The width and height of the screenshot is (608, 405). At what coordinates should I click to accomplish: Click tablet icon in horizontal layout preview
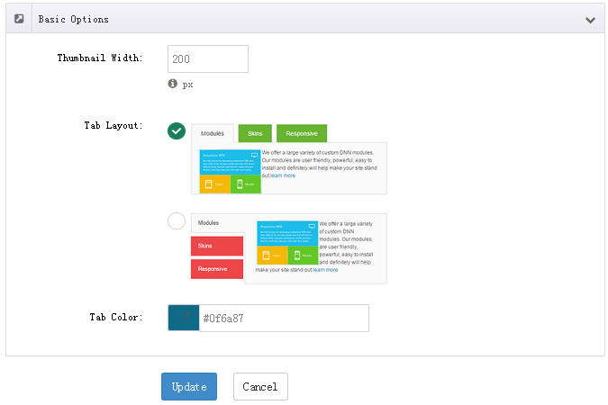tap(209, 184)
